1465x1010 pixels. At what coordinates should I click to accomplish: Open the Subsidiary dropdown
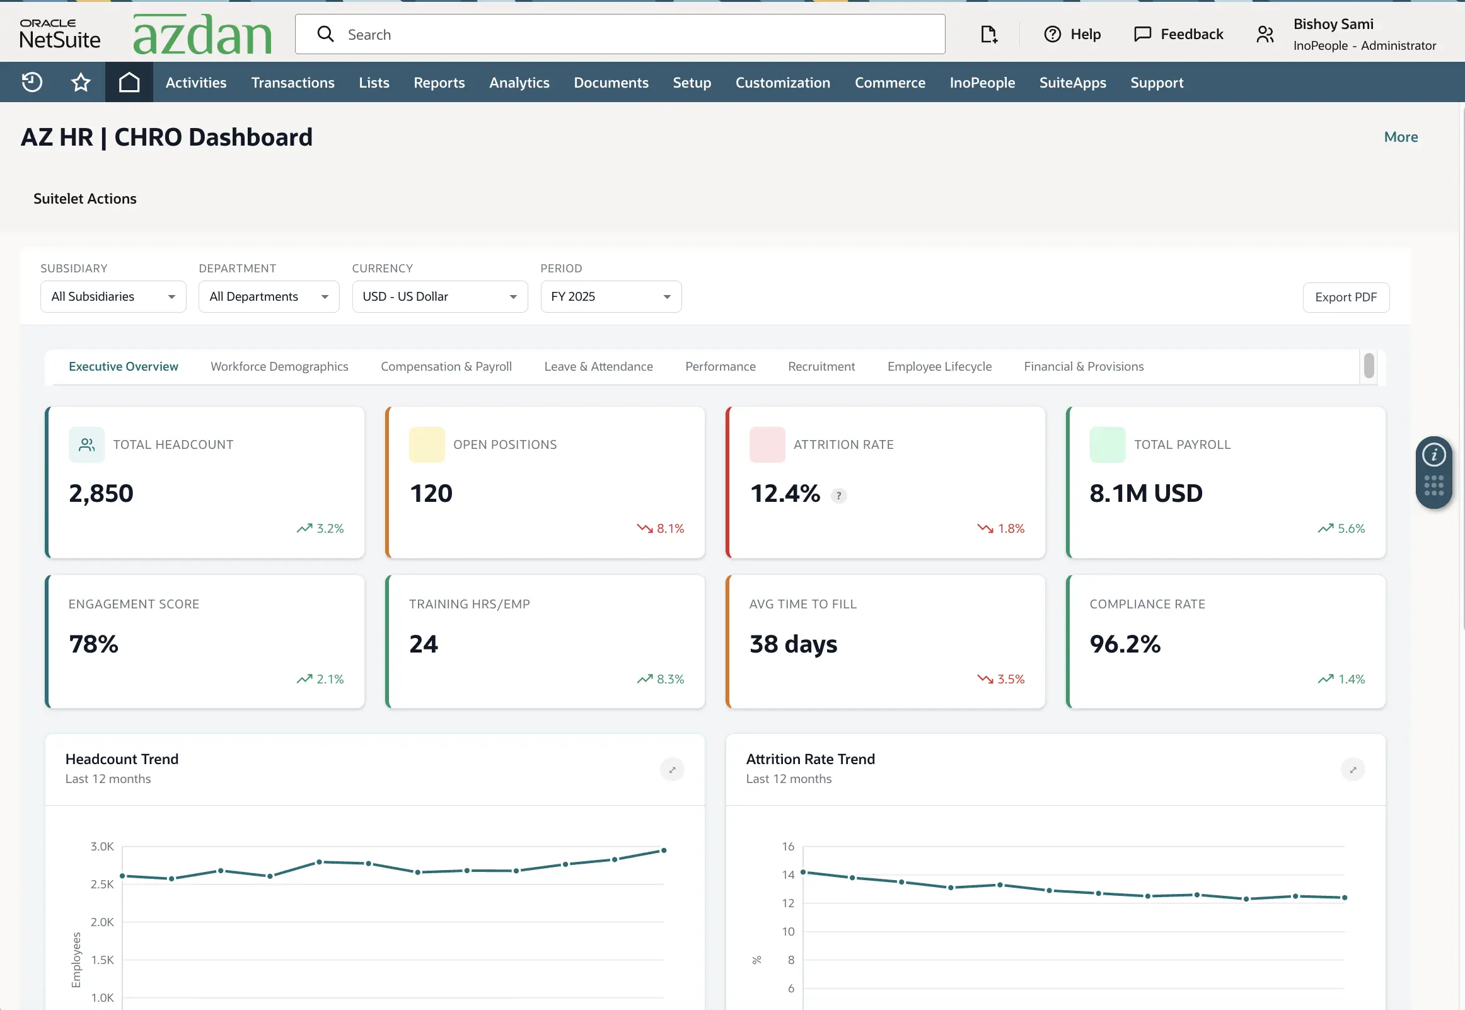(x=113, y=296)
